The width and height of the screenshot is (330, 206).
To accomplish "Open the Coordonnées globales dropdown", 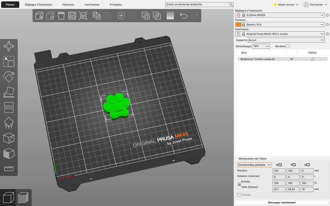I will point(254,165).
